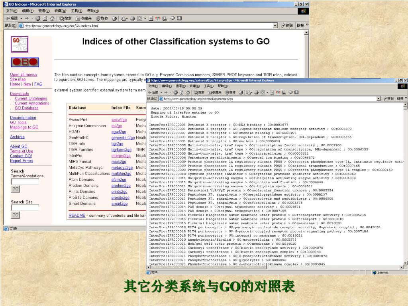The height and width of the screenshot is (306, 408).
Task: Open address bar dropdown in interpro2go window
Action: (x=379, y=99)
